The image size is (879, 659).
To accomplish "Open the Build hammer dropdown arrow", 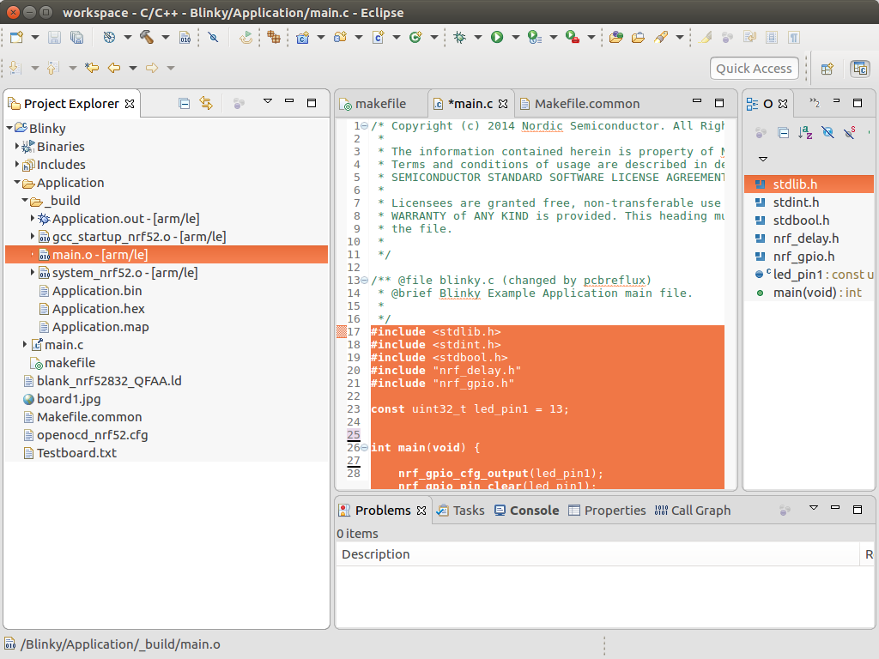I will (166, 38).
